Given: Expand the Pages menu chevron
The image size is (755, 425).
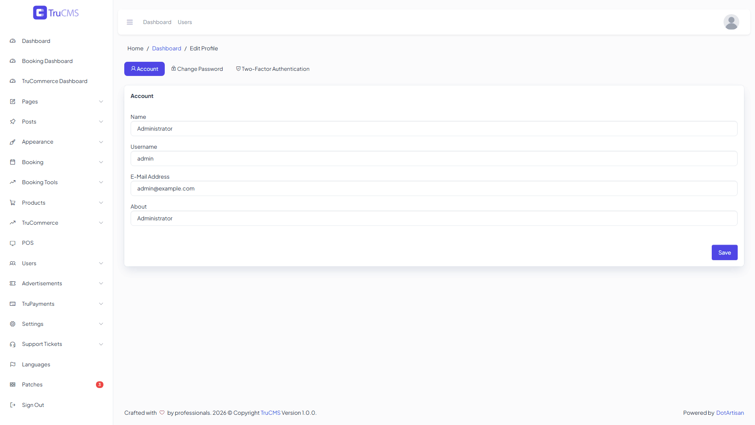Looking at the screenshot, I should pyautogui.click(x=101, y=102).
